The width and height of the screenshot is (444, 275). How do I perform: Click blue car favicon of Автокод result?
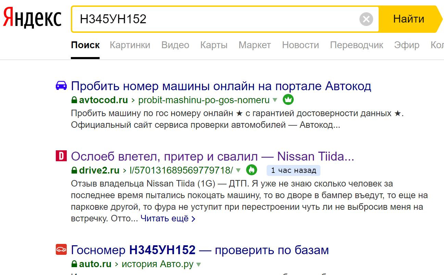click(x=61, y=86)
